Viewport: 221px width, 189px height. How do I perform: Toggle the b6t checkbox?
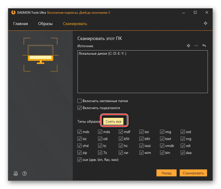[141, 139]
